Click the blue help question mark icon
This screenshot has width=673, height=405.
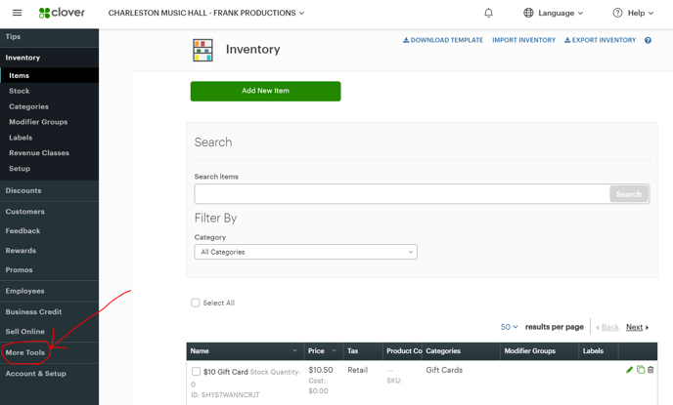[x=648, y=41]
